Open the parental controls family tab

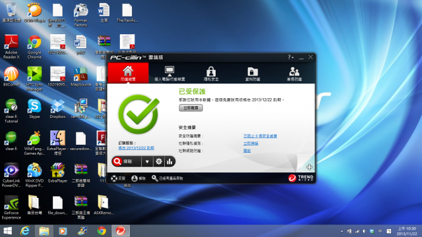[x=294, y=73]
